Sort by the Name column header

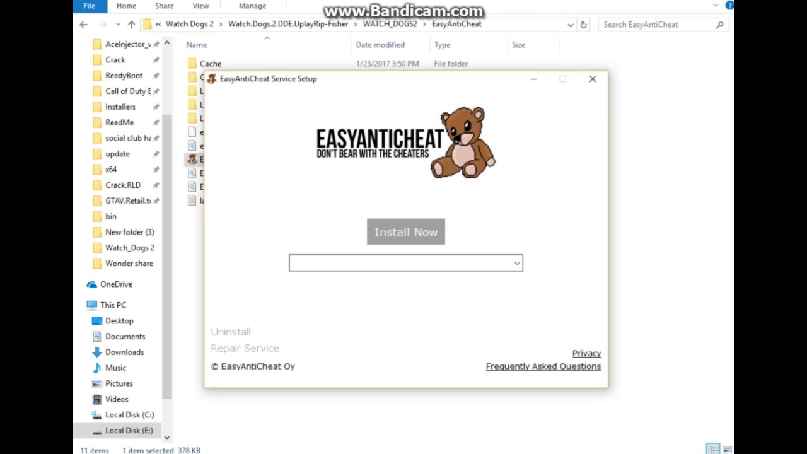click(197, 45)
